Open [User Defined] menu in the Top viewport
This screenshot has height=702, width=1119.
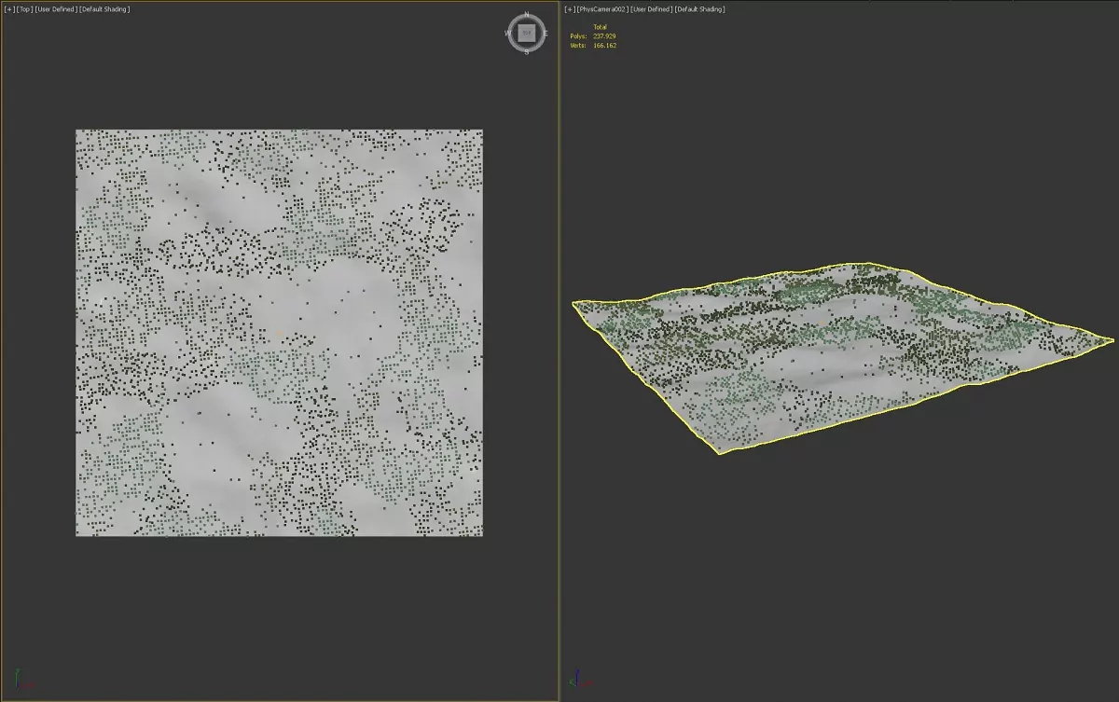point(55,9)
